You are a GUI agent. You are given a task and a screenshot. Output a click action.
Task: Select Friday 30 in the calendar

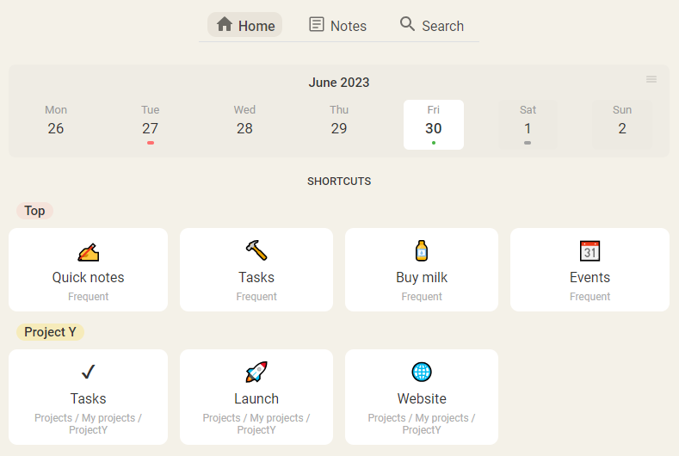click(x=434, y=124)
